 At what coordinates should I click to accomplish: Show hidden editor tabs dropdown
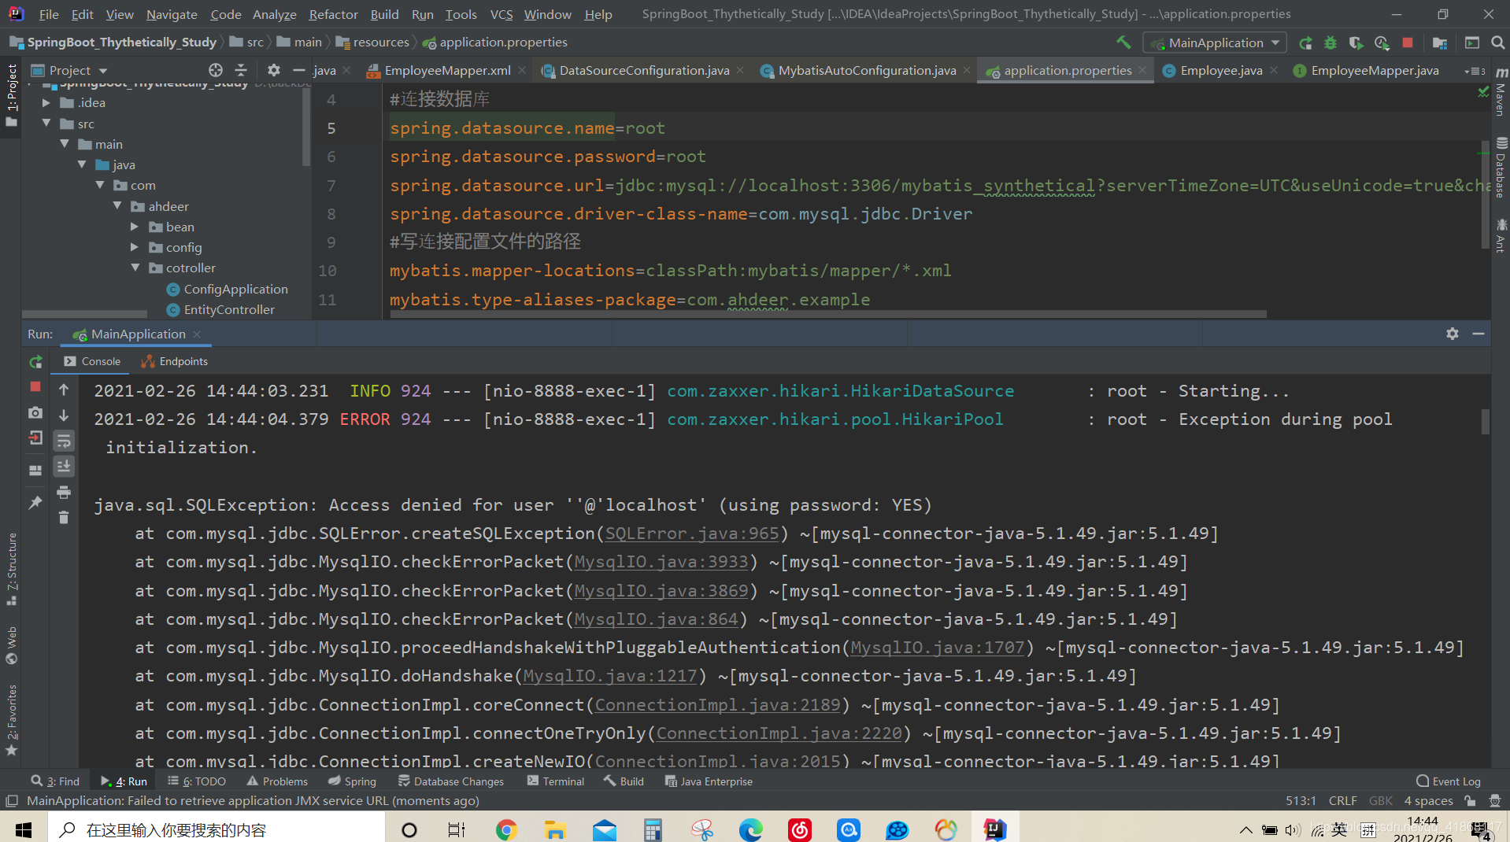coord(1475,71)
